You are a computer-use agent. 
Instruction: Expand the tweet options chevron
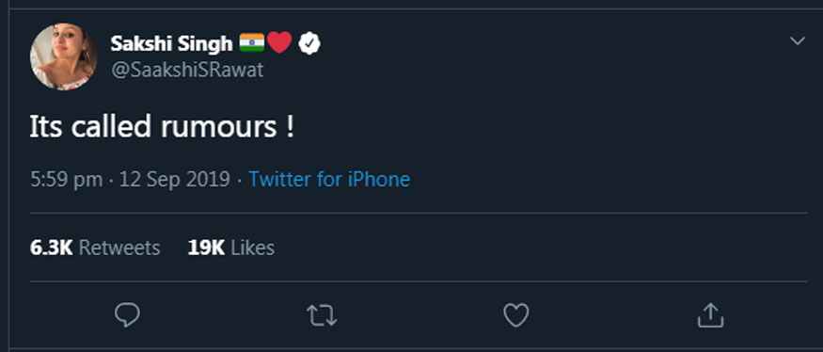coord(798,41)
